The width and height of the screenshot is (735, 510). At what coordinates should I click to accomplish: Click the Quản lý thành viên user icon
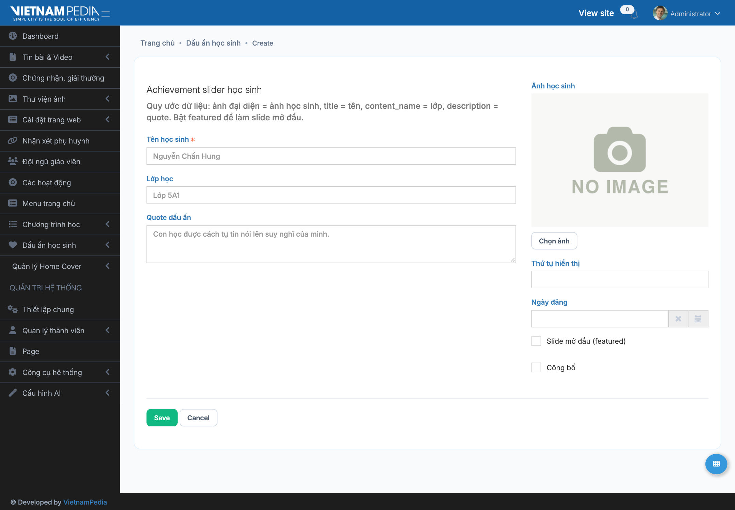tap(13, 330)
